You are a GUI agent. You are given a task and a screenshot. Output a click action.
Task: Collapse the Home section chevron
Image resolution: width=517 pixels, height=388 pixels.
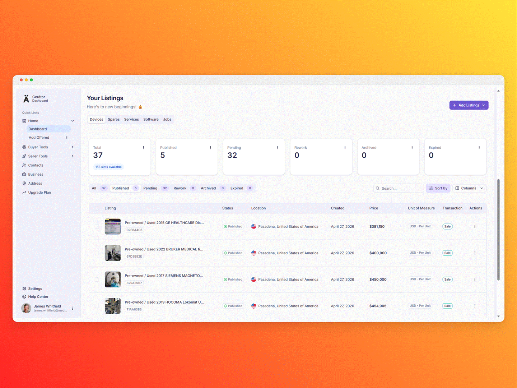tap(73, 121)
